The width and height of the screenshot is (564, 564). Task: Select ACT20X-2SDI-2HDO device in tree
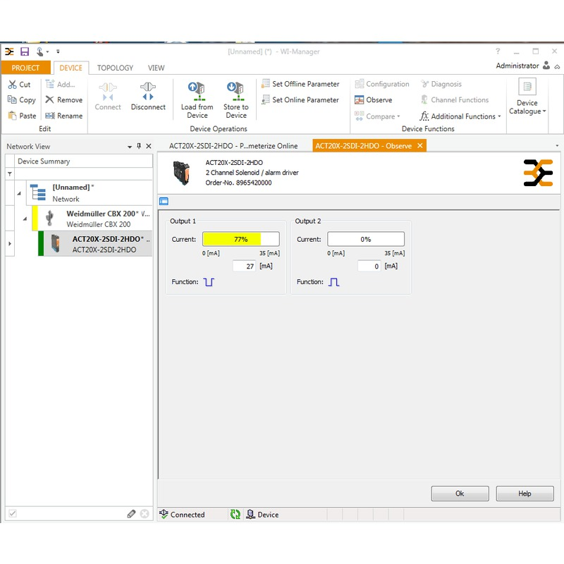coord(95,244)
